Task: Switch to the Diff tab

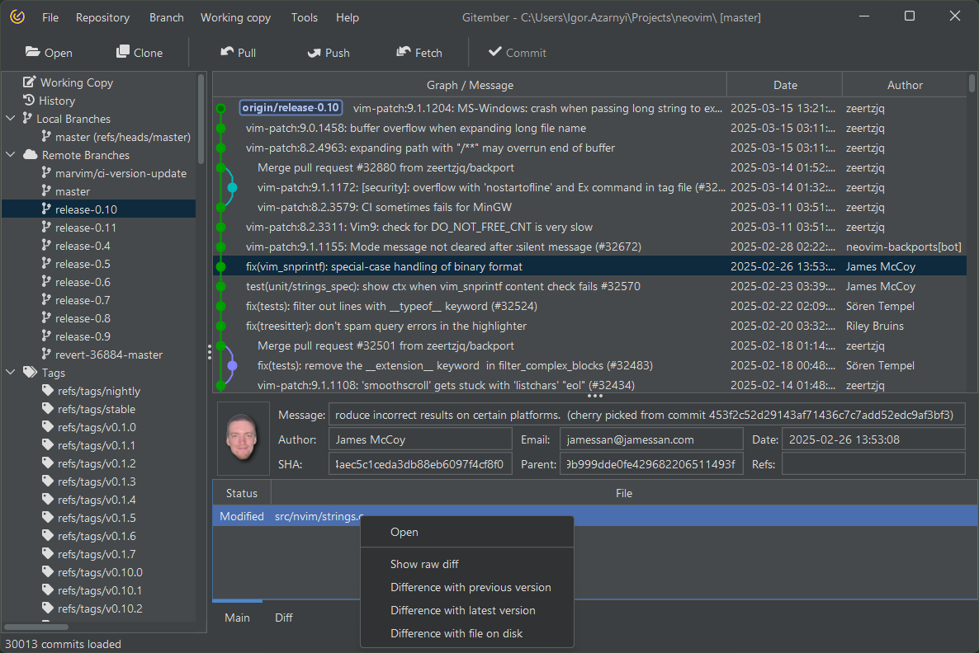Action: (x=284, y=618)
